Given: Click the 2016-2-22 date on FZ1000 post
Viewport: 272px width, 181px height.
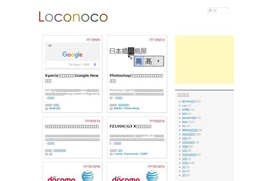Looking at the screenshot, I should 157,121.
